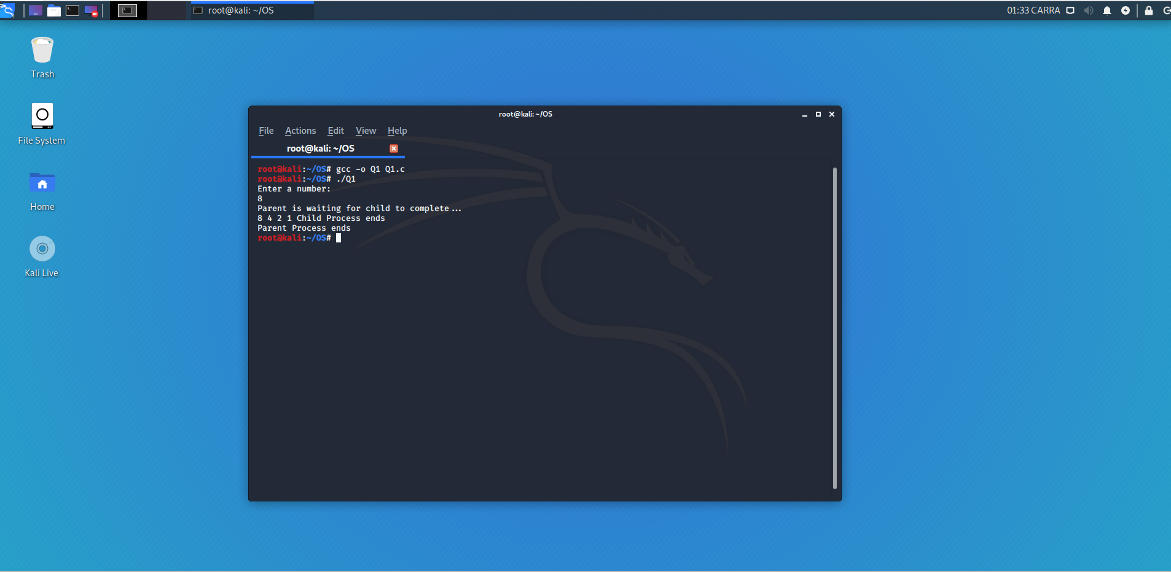
Task: Open the file manager from the panel
Action: point(54,10)
